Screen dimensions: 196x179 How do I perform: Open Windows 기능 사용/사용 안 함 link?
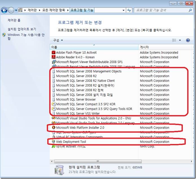(x=26, y=37)
